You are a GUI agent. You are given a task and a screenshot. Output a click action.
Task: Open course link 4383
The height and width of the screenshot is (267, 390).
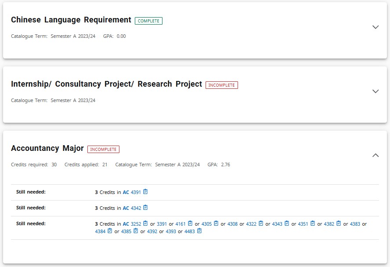[355, 224]
